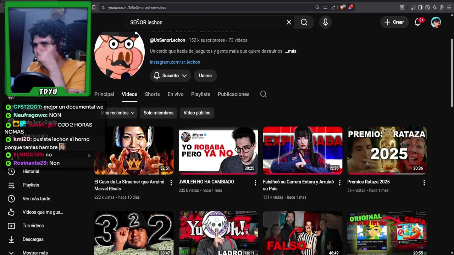Expand sidebar with Mostrar más chevron

(x=11, y=253)
